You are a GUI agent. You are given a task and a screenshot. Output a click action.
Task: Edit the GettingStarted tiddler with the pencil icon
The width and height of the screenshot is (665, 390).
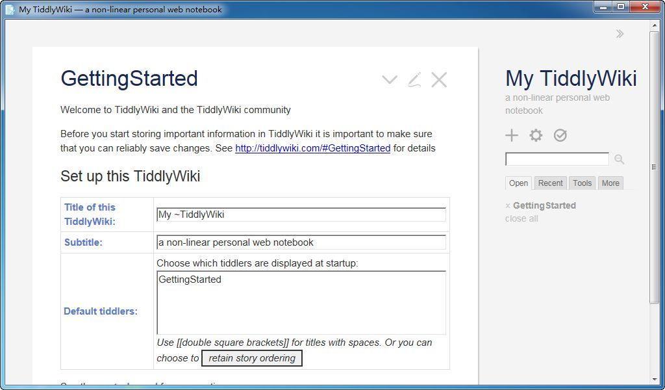(x=414, y=79)
